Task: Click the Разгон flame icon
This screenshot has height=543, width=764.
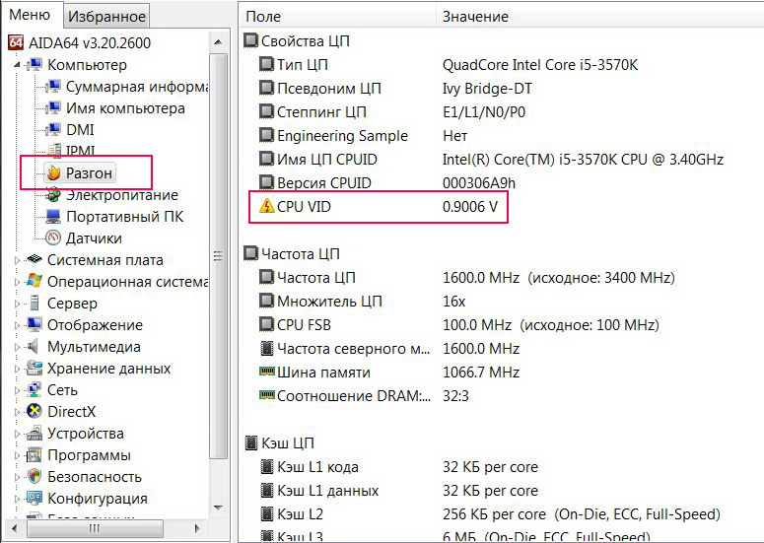Action: tap(53, 172)
